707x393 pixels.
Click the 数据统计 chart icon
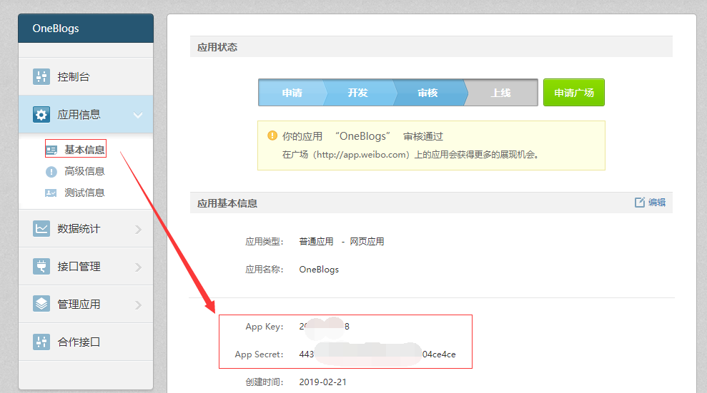pos(41,229)
